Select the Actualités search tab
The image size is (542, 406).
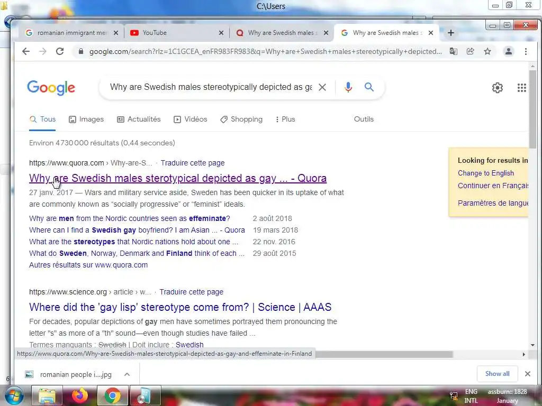(139, 119)
